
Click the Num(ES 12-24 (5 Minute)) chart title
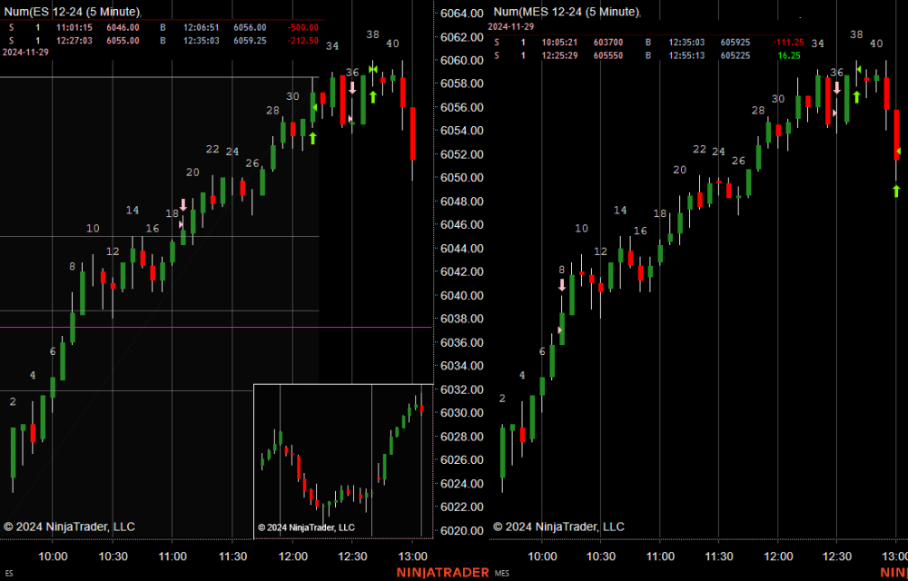(73, 12)
